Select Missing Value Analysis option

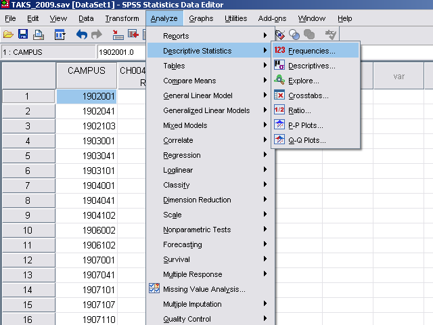click(x=204, y=289)
